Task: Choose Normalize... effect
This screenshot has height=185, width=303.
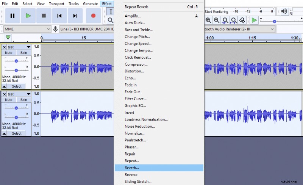Action: [x=159, y=133]
